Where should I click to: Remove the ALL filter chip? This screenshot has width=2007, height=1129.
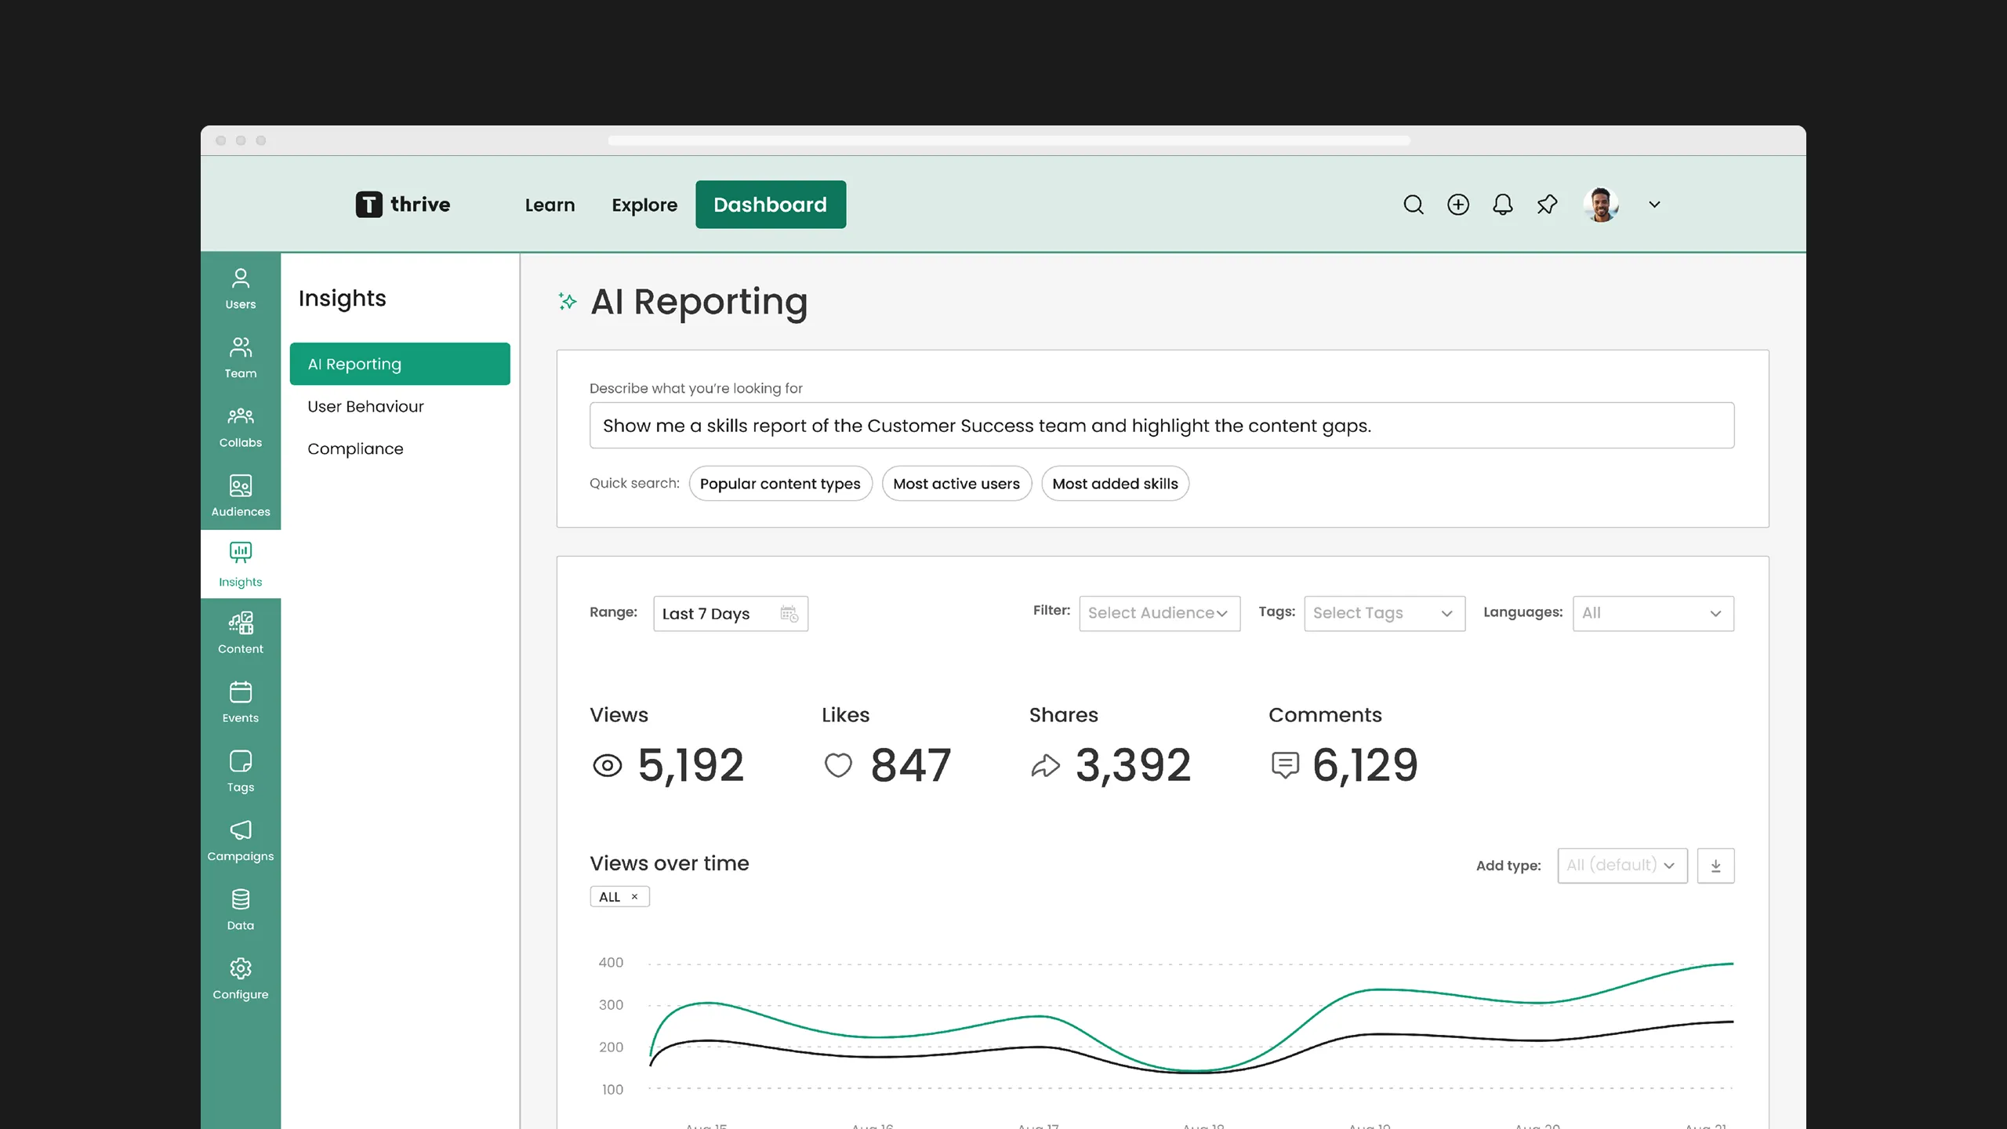point(634,896)
